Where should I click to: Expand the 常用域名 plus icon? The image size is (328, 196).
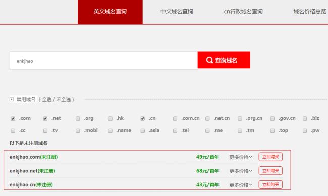tap(12, 100)
